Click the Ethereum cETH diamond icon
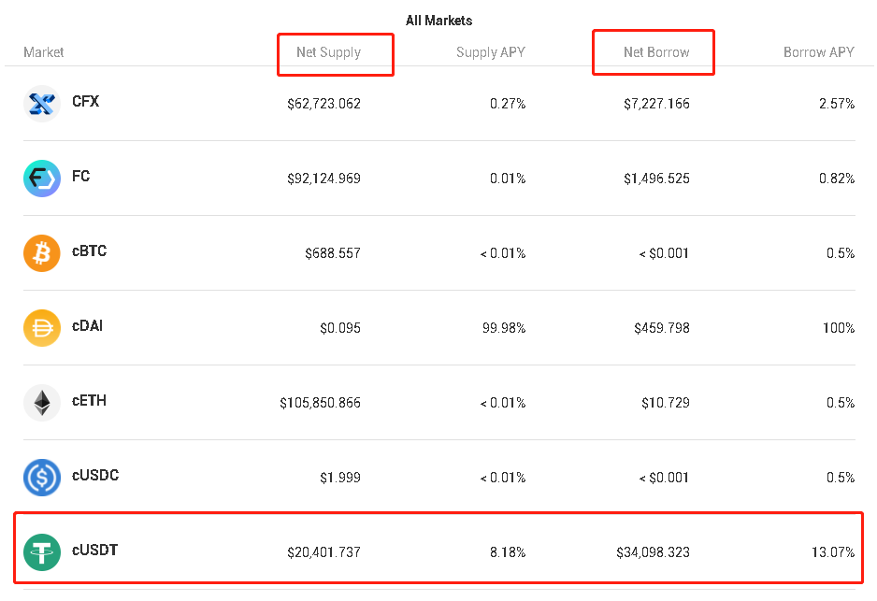Viewport: 877px width, 601px height. 42,403
